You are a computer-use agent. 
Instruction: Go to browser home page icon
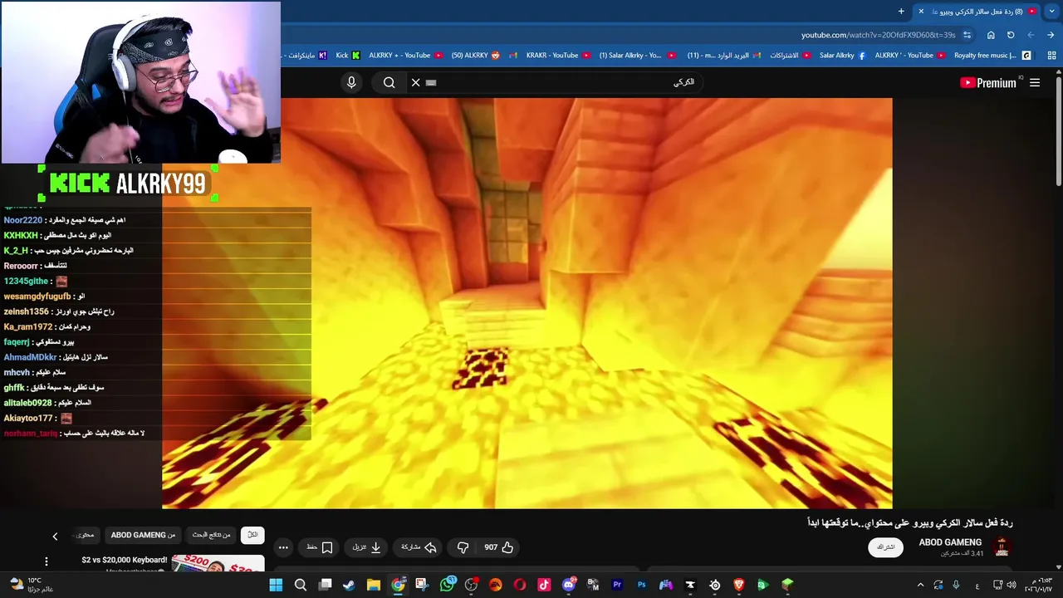[991, 35]
